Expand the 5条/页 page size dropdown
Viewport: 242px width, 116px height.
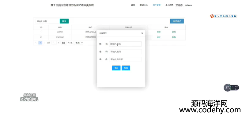pyautogui.click(x=78, y=43)
